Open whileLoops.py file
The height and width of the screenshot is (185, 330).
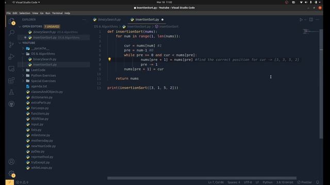pos(54,168)
